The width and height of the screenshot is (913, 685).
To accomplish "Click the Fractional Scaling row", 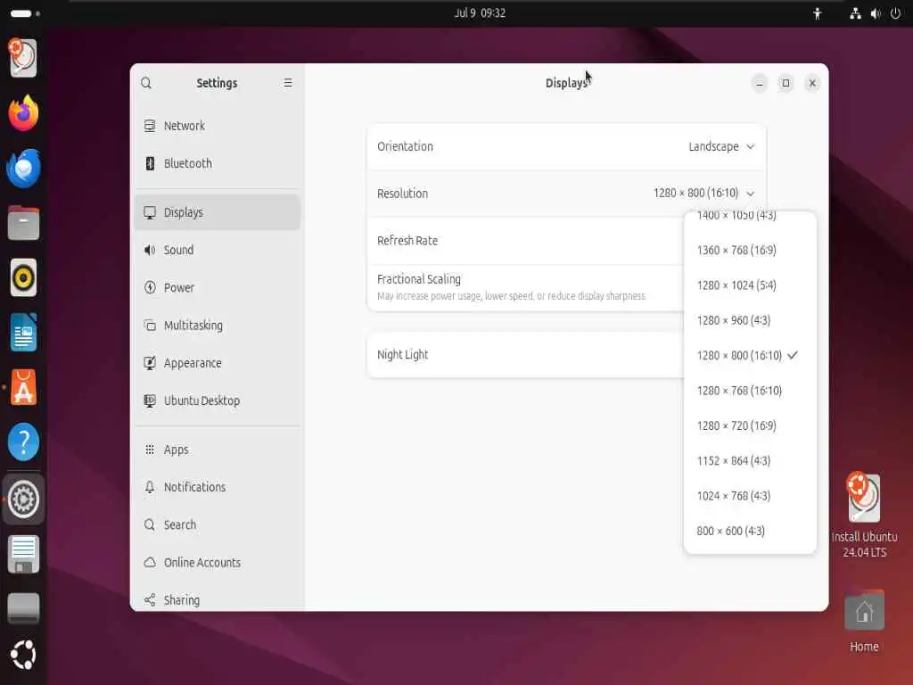I will pos(525,287).
